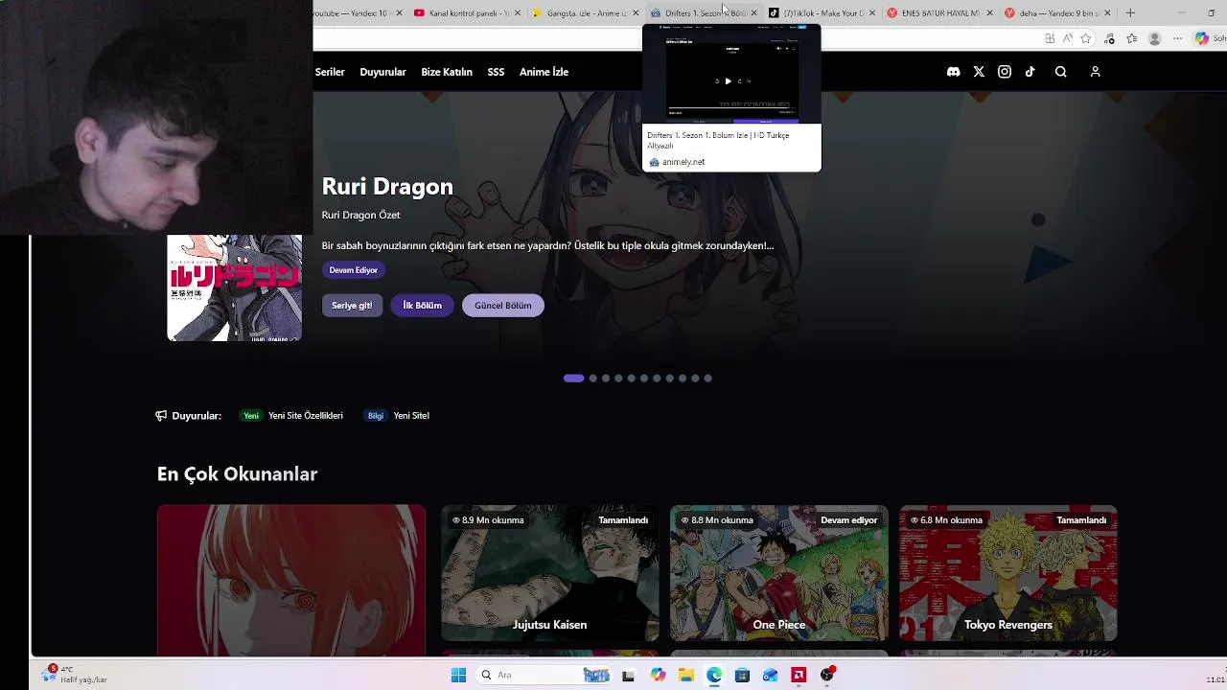Viewport: 1227px width, 690px height.
Task: Open the weather widget on taskbar
Action: pyautogui.click(x=75, y=675)
